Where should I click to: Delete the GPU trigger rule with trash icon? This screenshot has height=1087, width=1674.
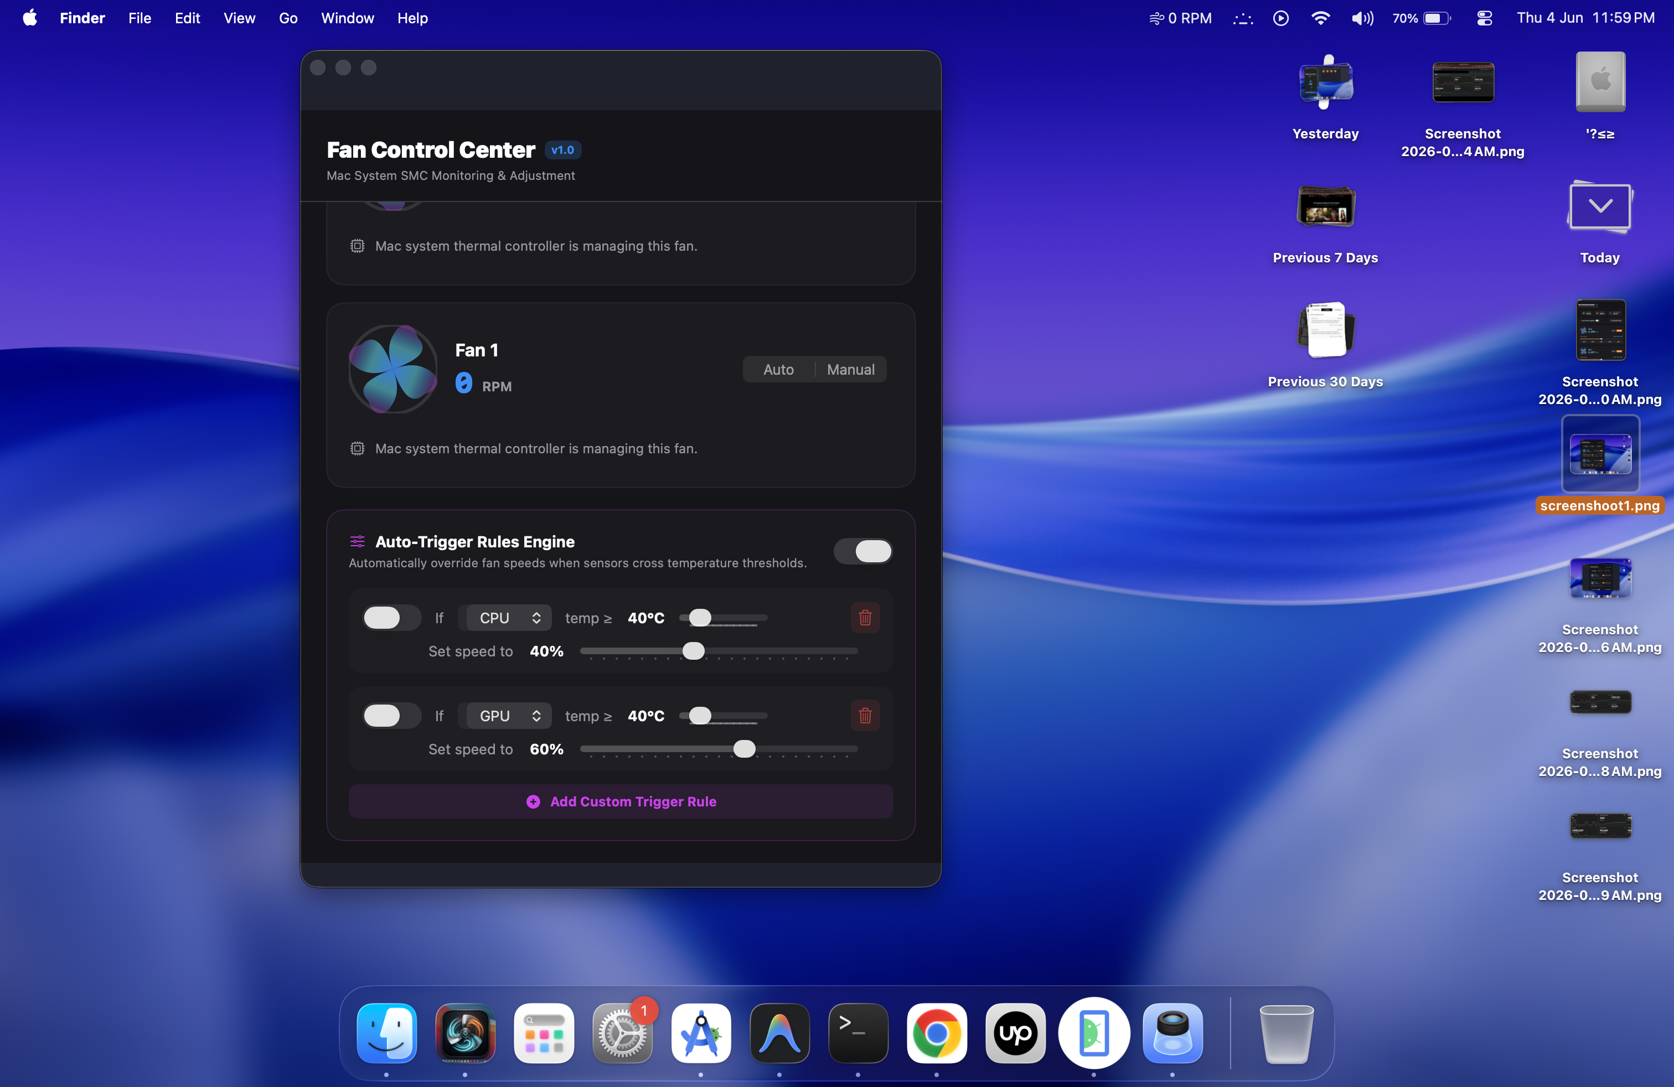tap(865, 716)
